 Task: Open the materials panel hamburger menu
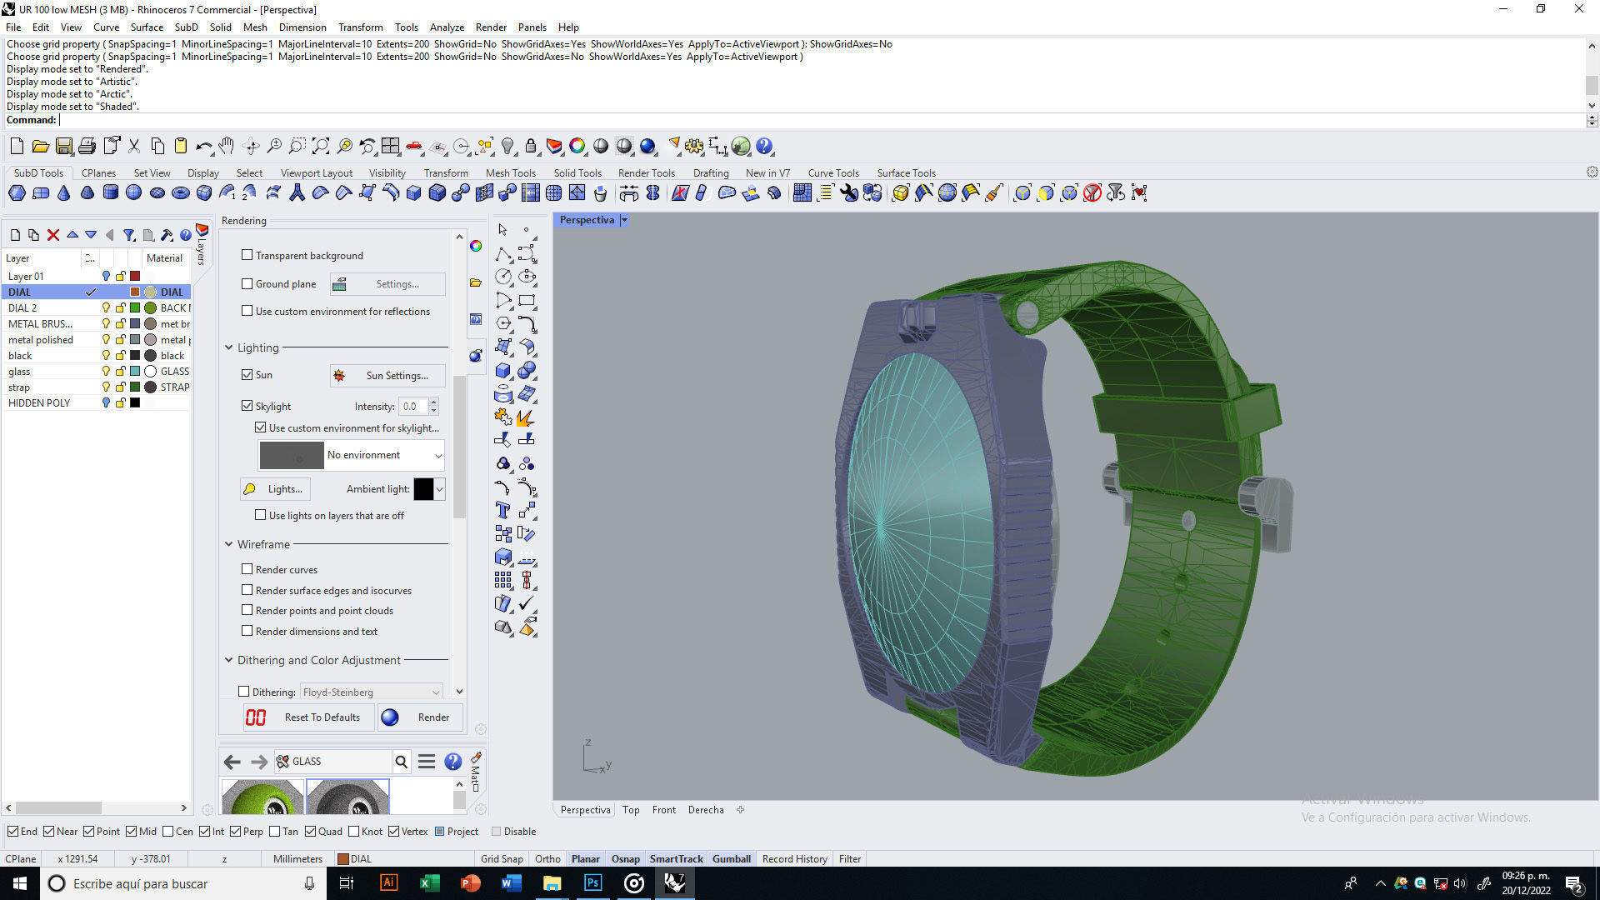[x=427, y=762]
